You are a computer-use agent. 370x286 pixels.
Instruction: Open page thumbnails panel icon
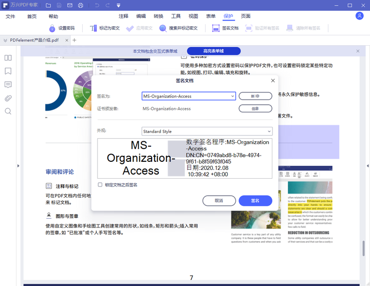click(x=8, y=58)
